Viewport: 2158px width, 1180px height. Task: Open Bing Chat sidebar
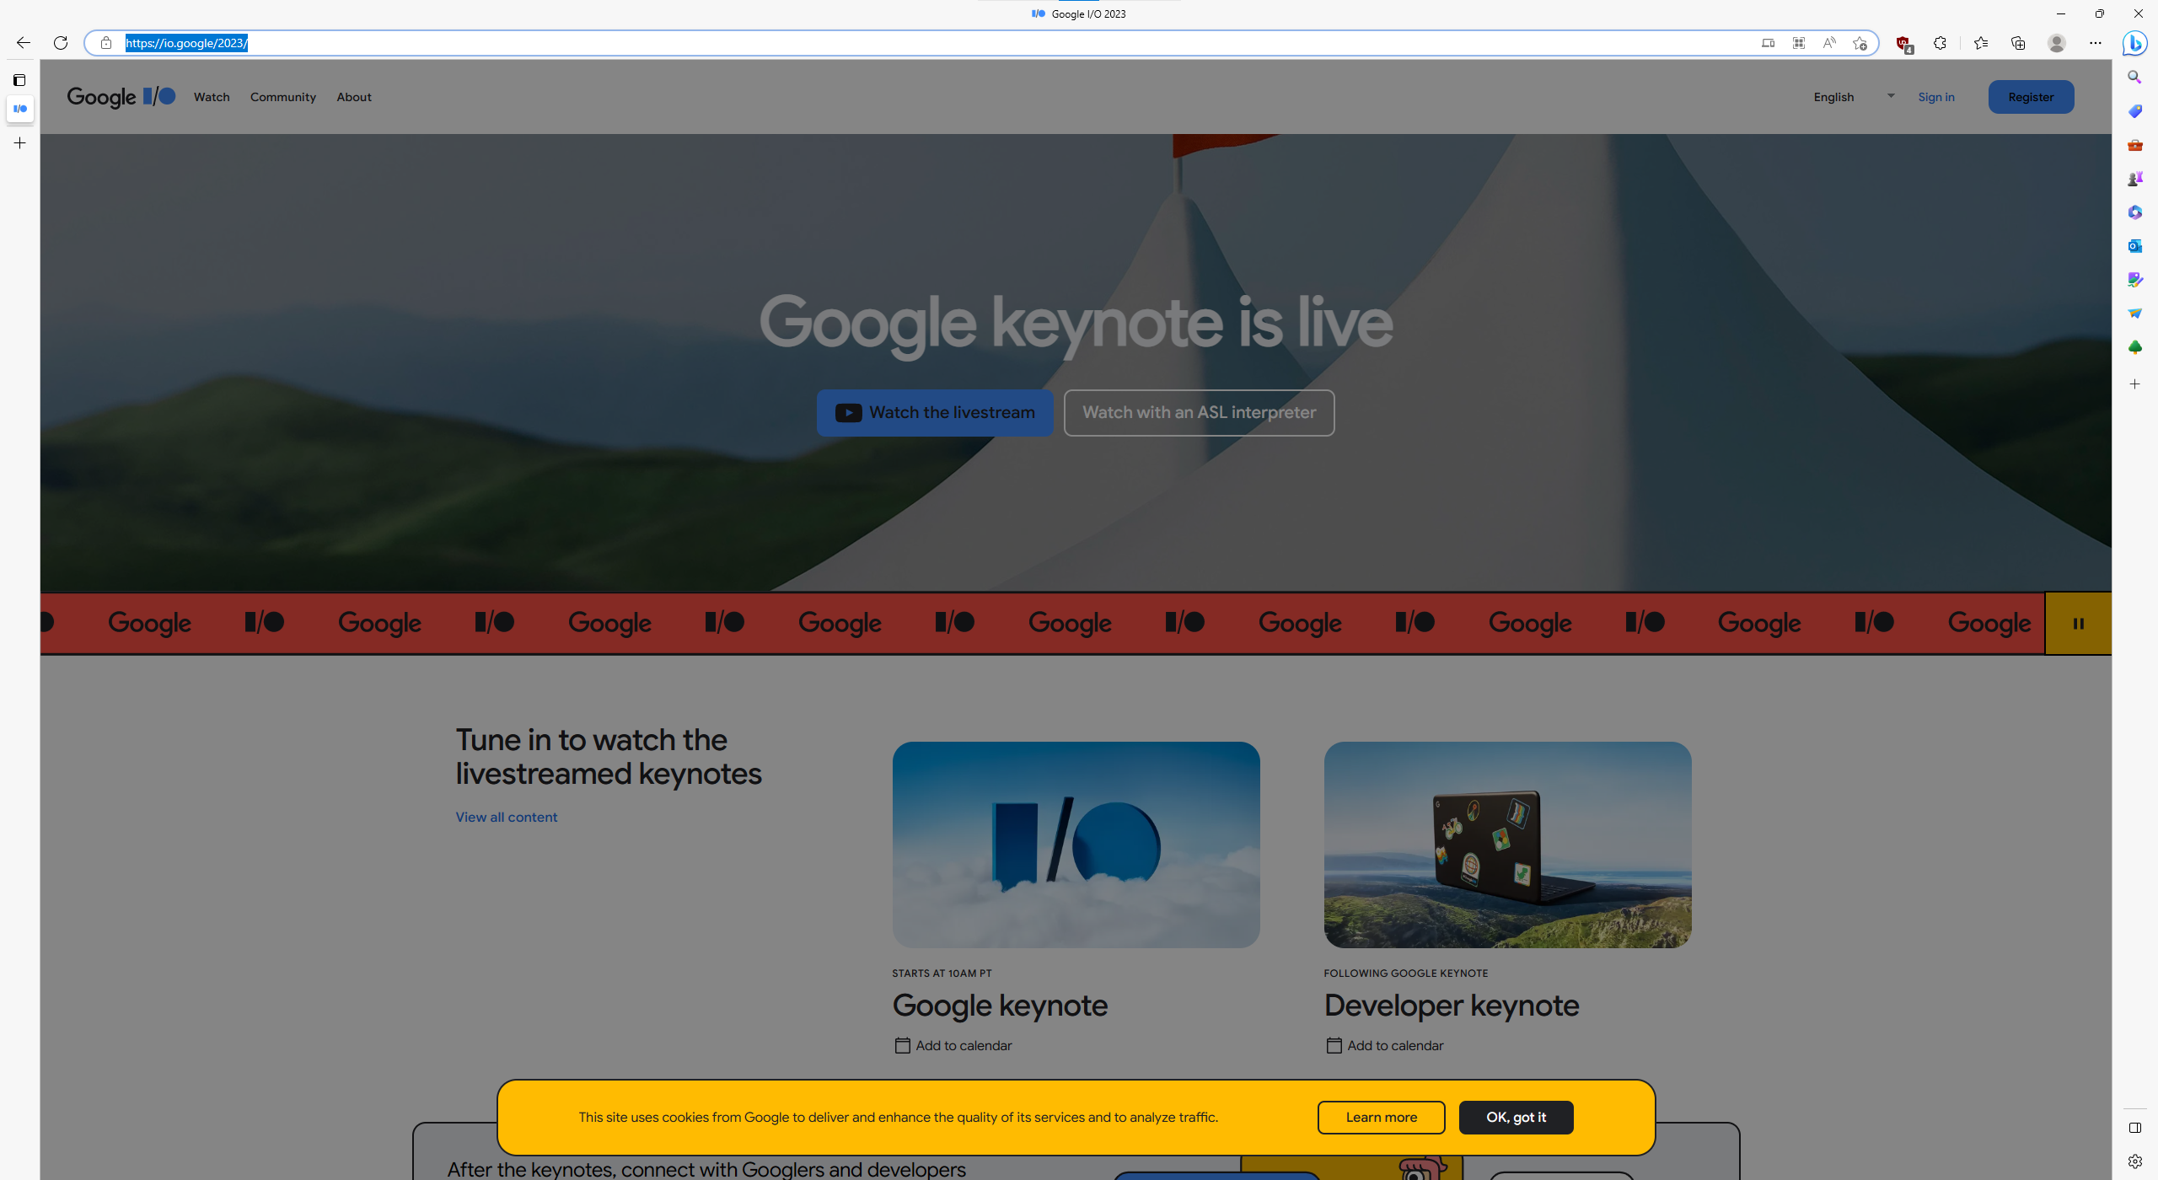point(2135,43)
